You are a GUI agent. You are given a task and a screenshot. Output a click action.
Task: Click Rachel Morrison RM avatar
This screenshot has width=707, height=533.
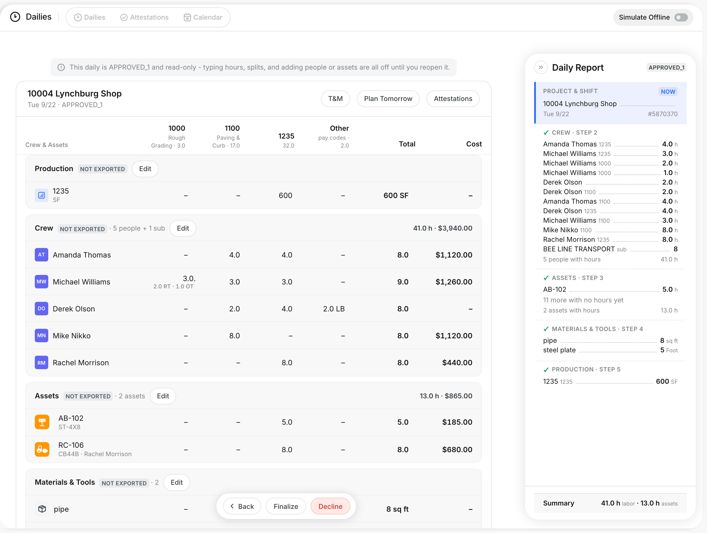tap(42, 363)
